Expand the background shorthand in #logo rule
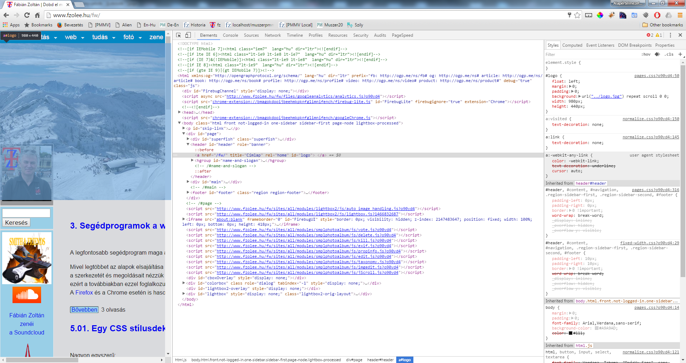 click(580, 96)
